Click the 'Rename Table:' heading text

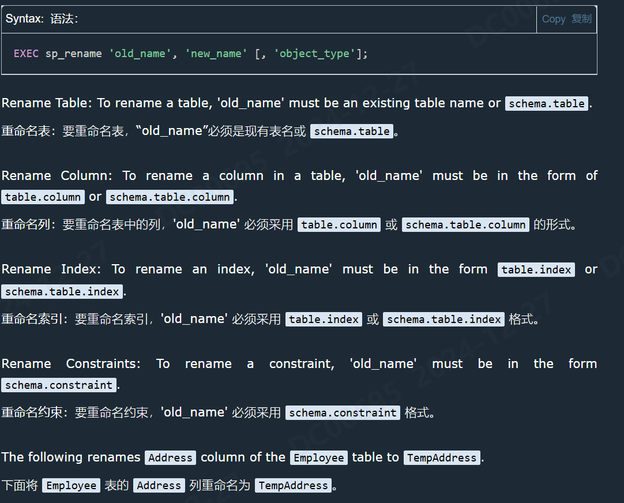pos(47,103)
